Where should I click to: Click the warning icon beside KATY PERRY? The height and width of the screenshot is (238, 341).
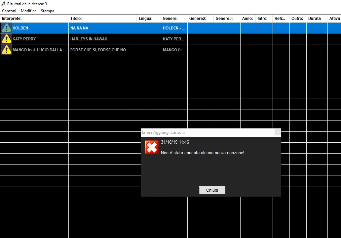(x=6, y=39)
